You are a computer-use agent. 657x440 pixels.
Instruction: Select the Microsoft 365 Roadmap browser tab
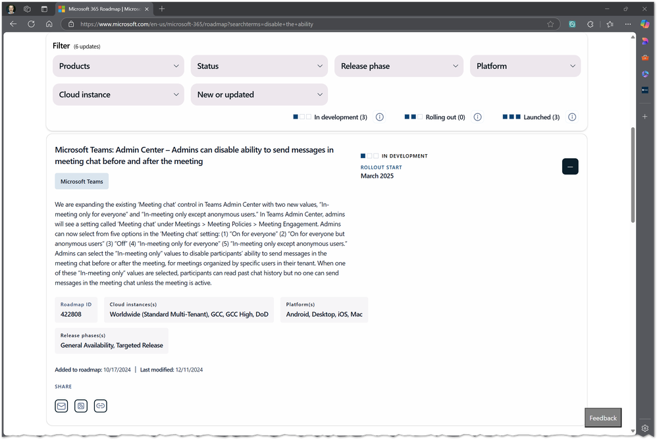click(103, 9)
